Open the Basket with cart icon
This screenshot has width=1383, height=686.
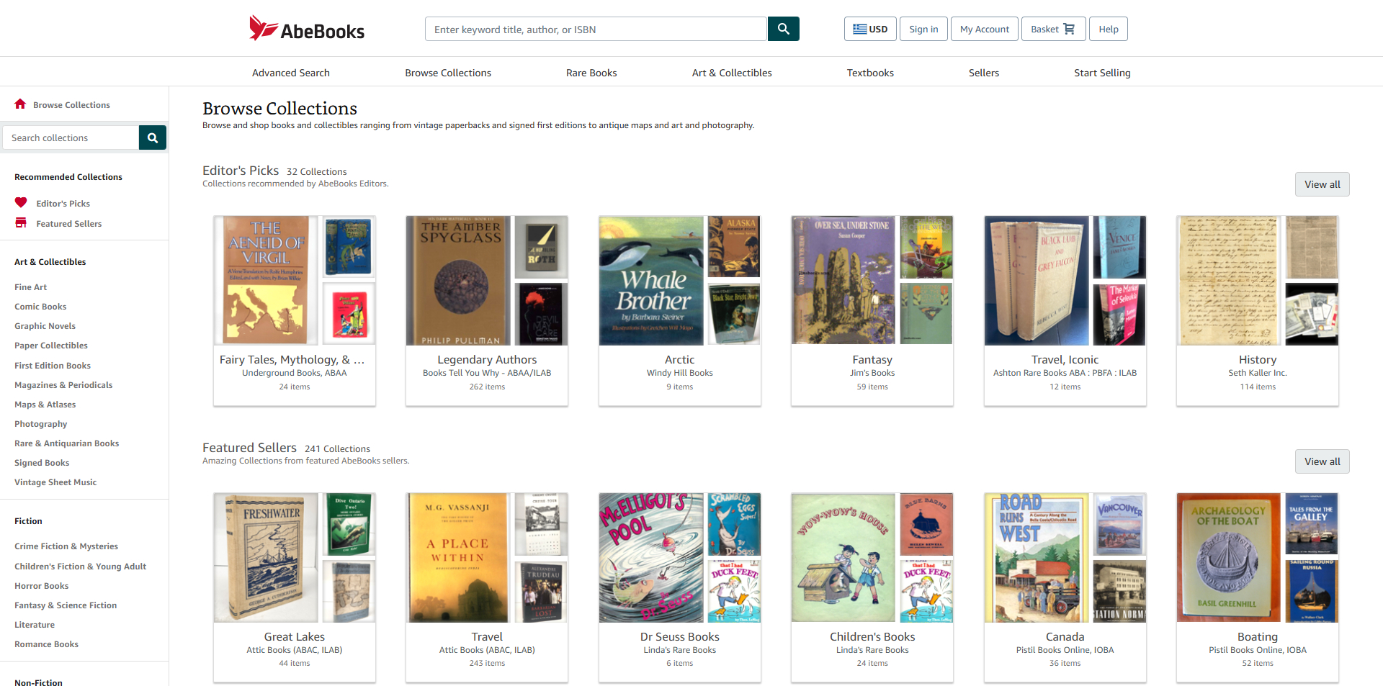point(1053,29)
